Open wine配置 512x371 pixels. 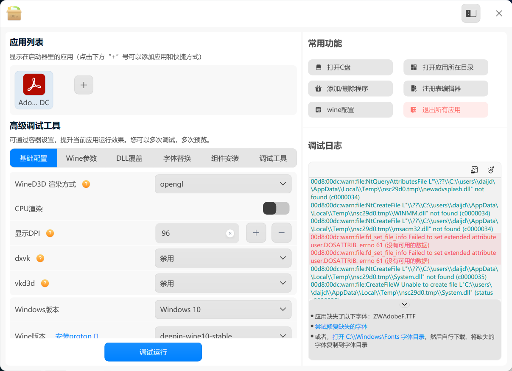click(x=350, y=110)
